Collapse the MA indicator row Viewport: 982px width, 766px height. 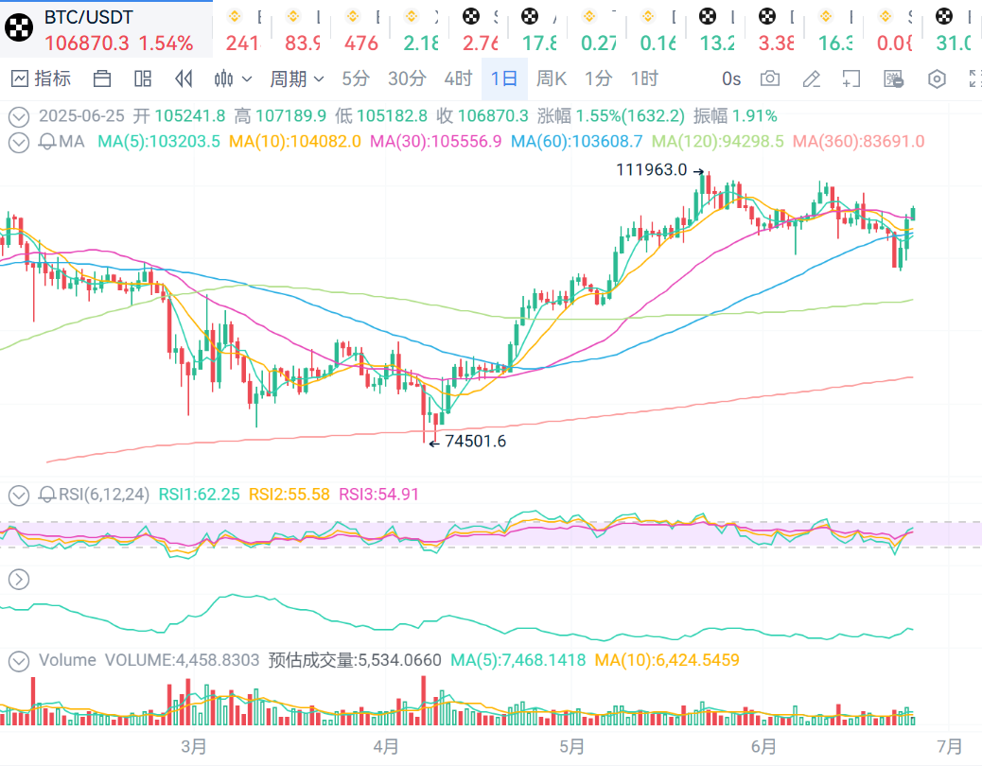[x=19, y=142]
